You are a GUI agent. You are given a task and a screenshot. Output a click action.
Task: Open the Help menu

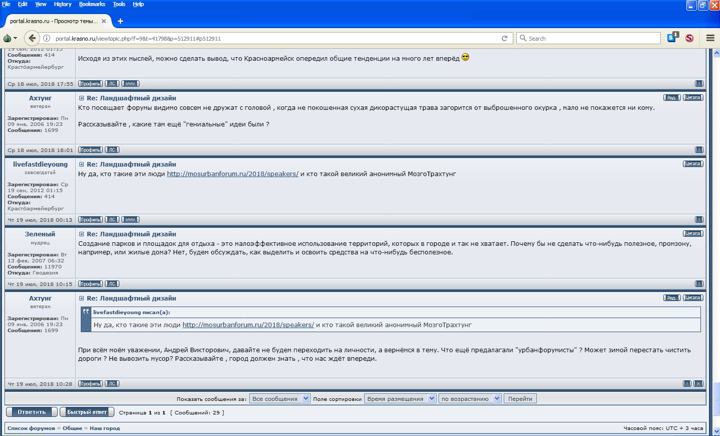tap(138, 4)
